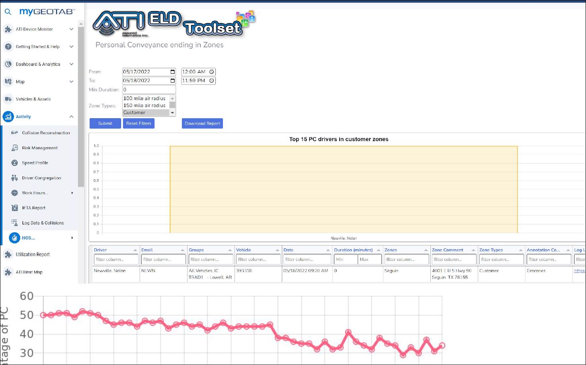Sort the Zones column

point(426,250)
